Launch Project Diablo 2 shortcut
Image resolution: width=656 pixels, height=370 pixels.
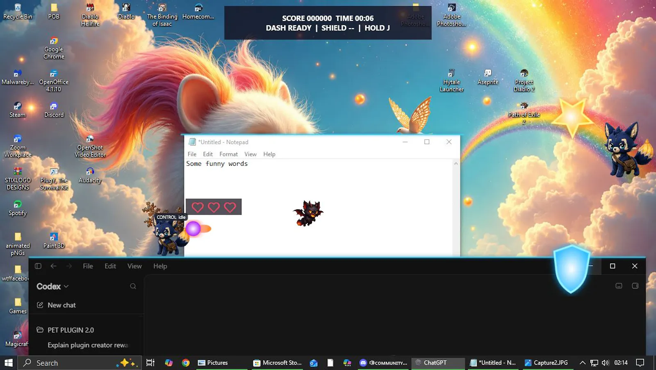[x=524, y=81]
